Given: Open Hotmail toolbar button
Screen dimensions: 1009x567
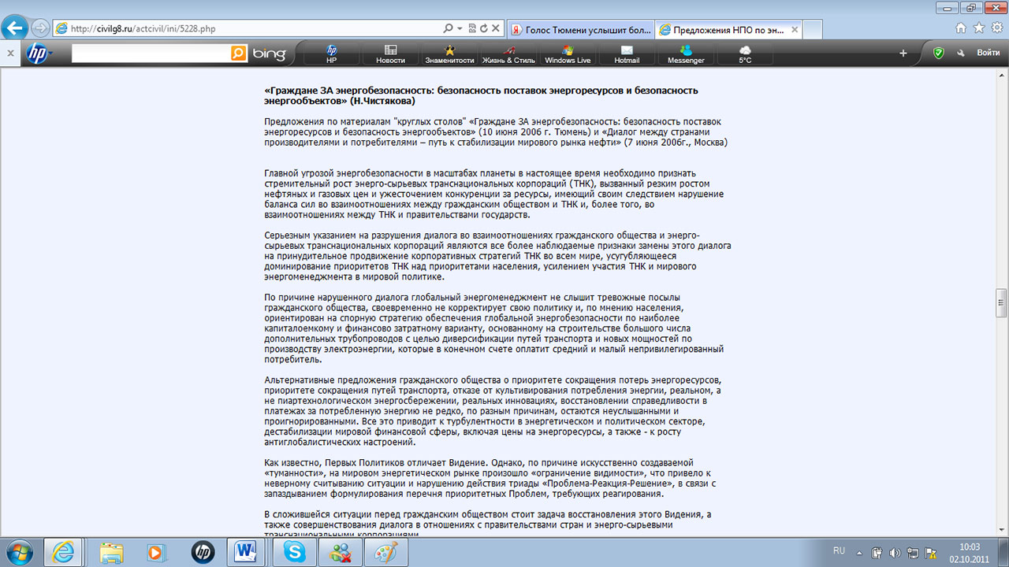Looking at the screenshot, I should 627,54.
